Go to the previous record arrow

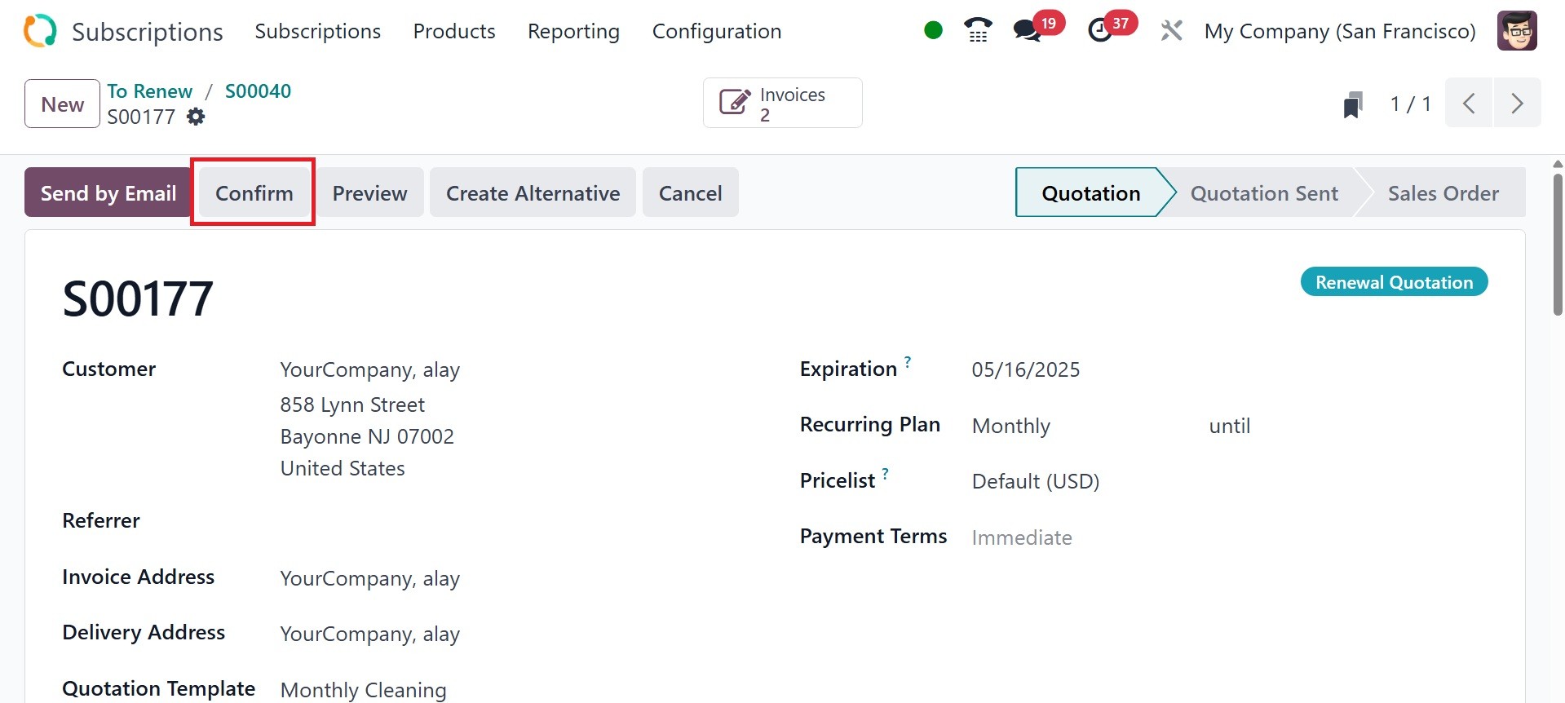click(1469, 104)
